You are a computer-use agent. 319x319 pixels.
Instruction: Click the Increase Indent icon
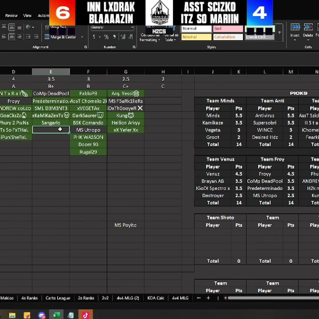[x=36, y=37]
